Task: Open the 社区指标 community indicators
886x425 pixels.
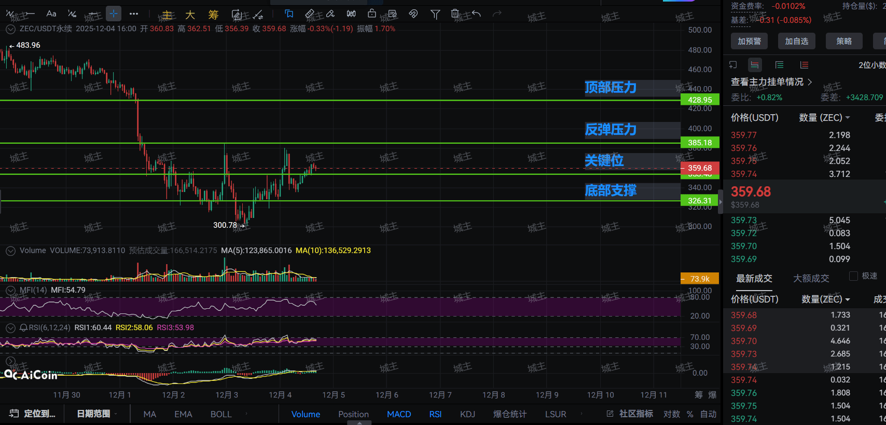Action: pos(630,414)
